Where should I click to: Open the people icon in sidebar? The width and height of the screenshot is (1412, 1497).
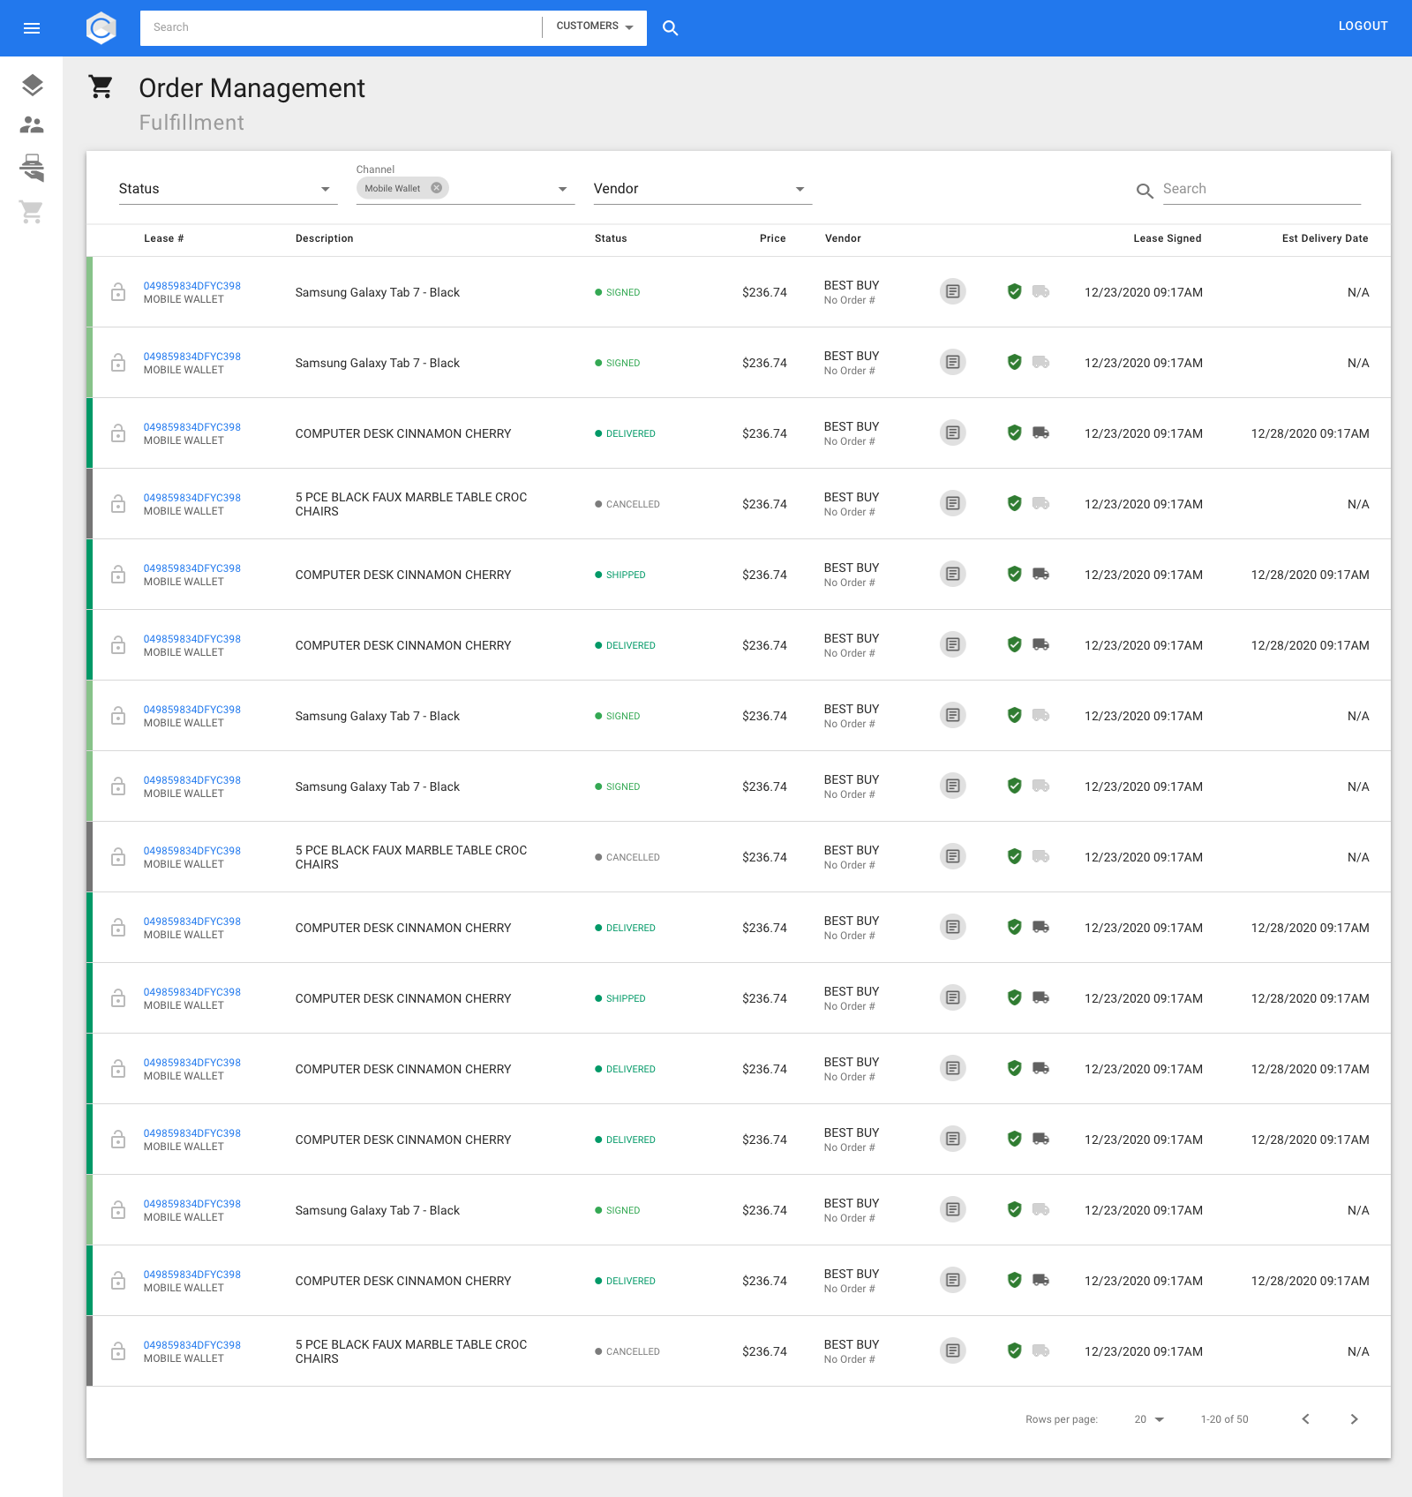(x=32, y=125)
